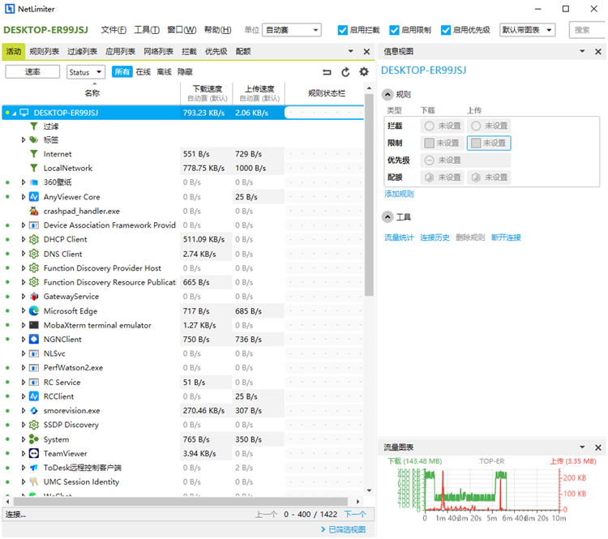Viewport: 608px width, 539px height.
Task: Click the 速率 filter input field
Action: click(x=33, y=72)
